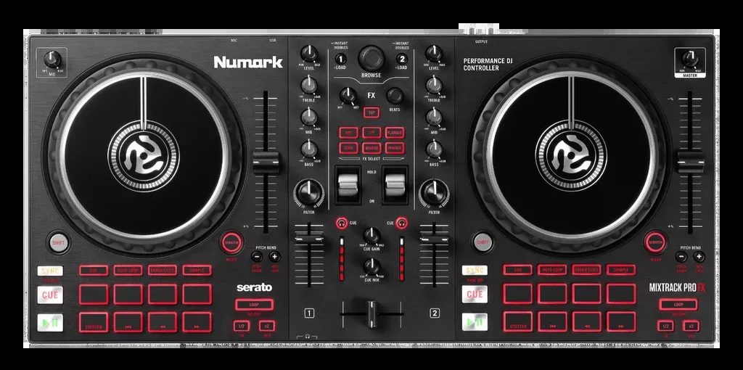743x370 pixels.
Task: Click the deck 1 headphone CUE button
Action: click(x=341, y=222)
